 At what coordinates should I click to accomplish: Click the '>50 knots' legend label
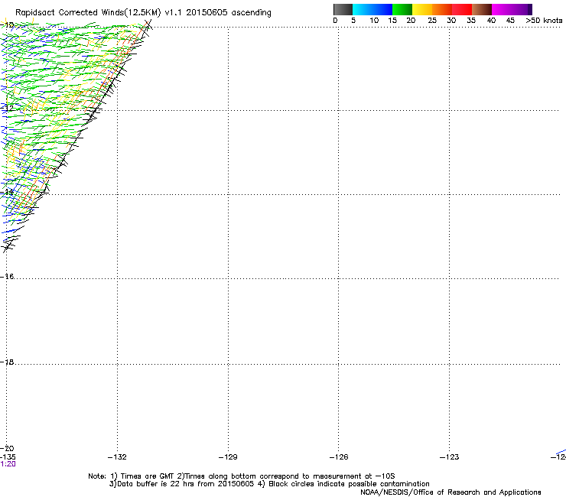544,21
